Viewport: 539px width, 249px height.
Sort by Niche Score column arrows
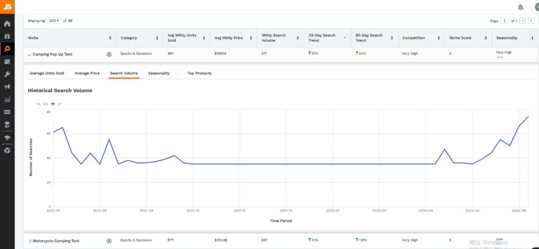click(x=486, y=38)
